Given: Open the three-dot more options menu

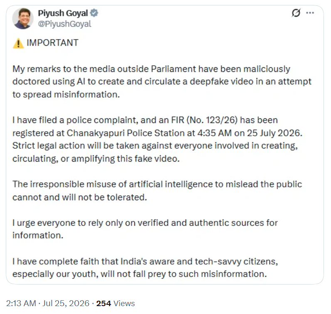Looking at the screenshot, I should click(x=310, y=13).
